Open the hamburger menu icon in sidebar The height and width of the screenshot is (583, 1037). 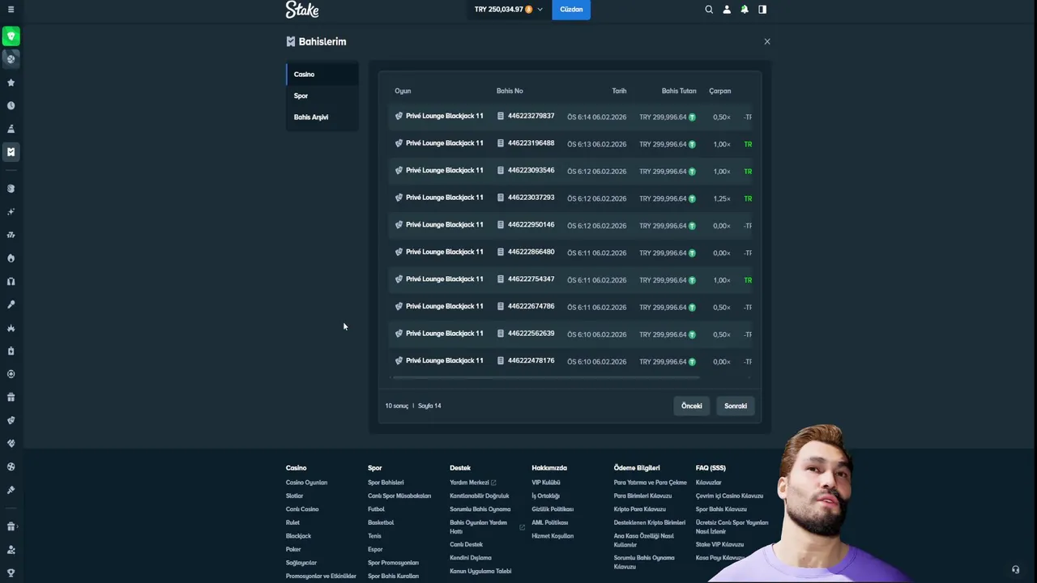tap(11, 10)
